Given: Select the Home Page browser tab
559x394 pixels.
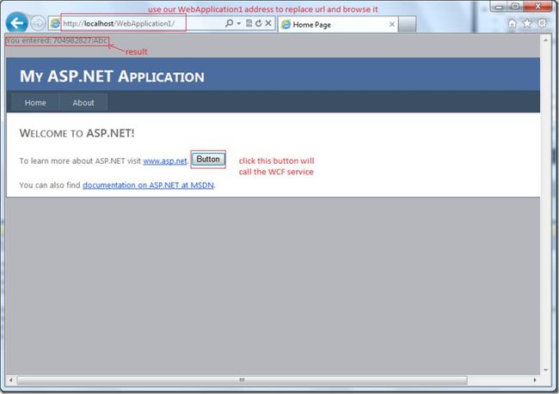Looking at the screenshot, I should (338, 25).
